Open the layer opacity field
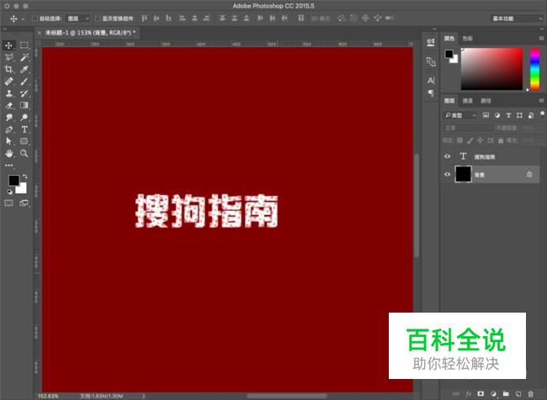Viewport: 547px width, 400px height. 528,128
